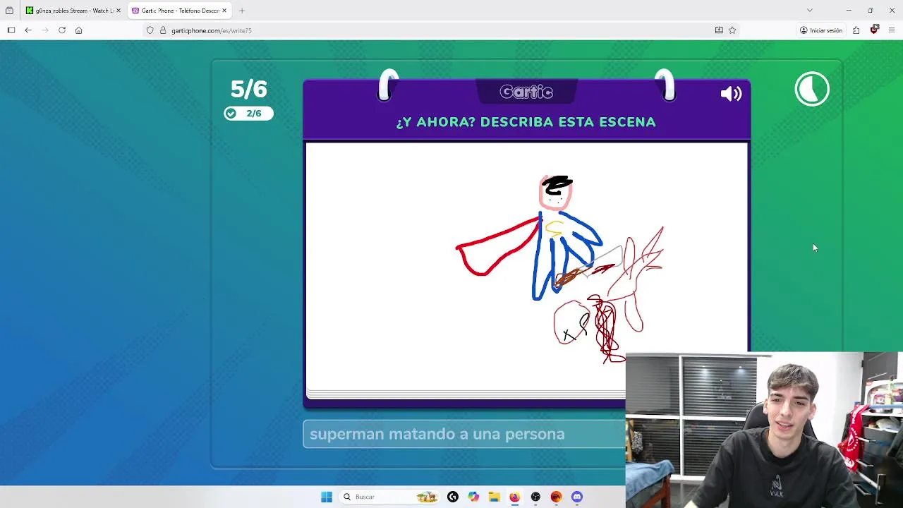Close the Gartic Phone tab
The image size is (903, 508).
click(224, 11)
